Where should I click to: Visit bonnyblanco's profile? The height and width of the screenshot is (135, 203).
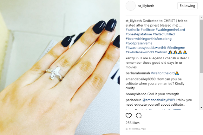tap(136, 94)
